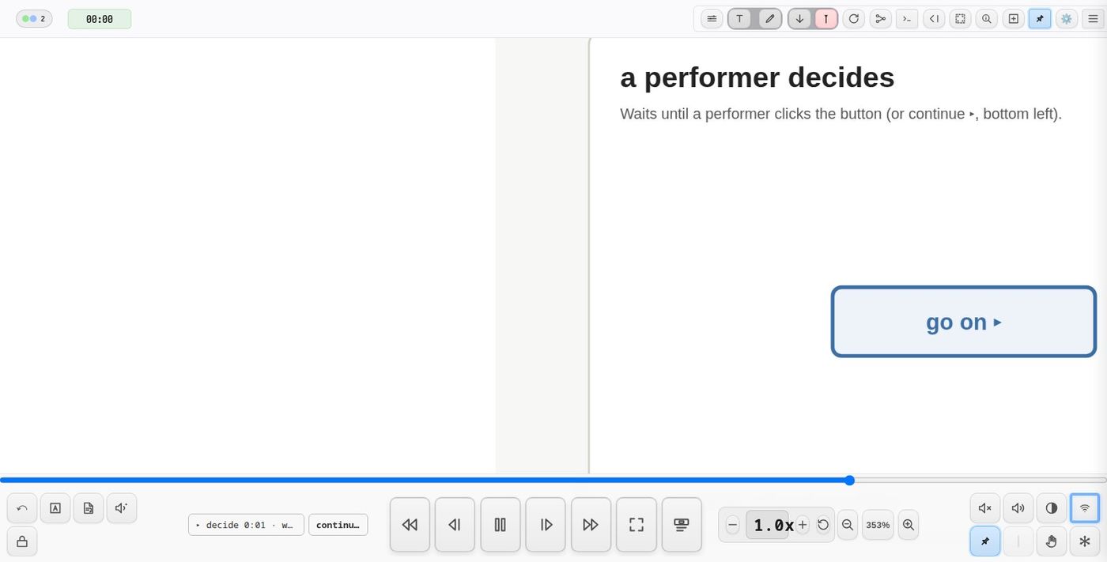Viewport: 1107px width, 562px height.
Task: Zoom in with the plus magnifier
Action: (x=909, y=525)
